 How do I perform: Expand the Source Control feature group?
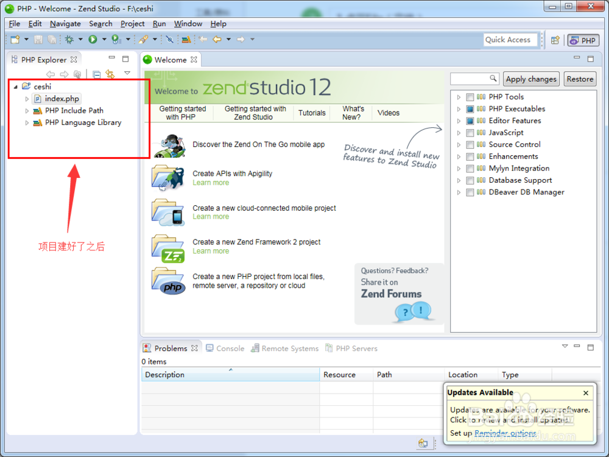(459, 144)
